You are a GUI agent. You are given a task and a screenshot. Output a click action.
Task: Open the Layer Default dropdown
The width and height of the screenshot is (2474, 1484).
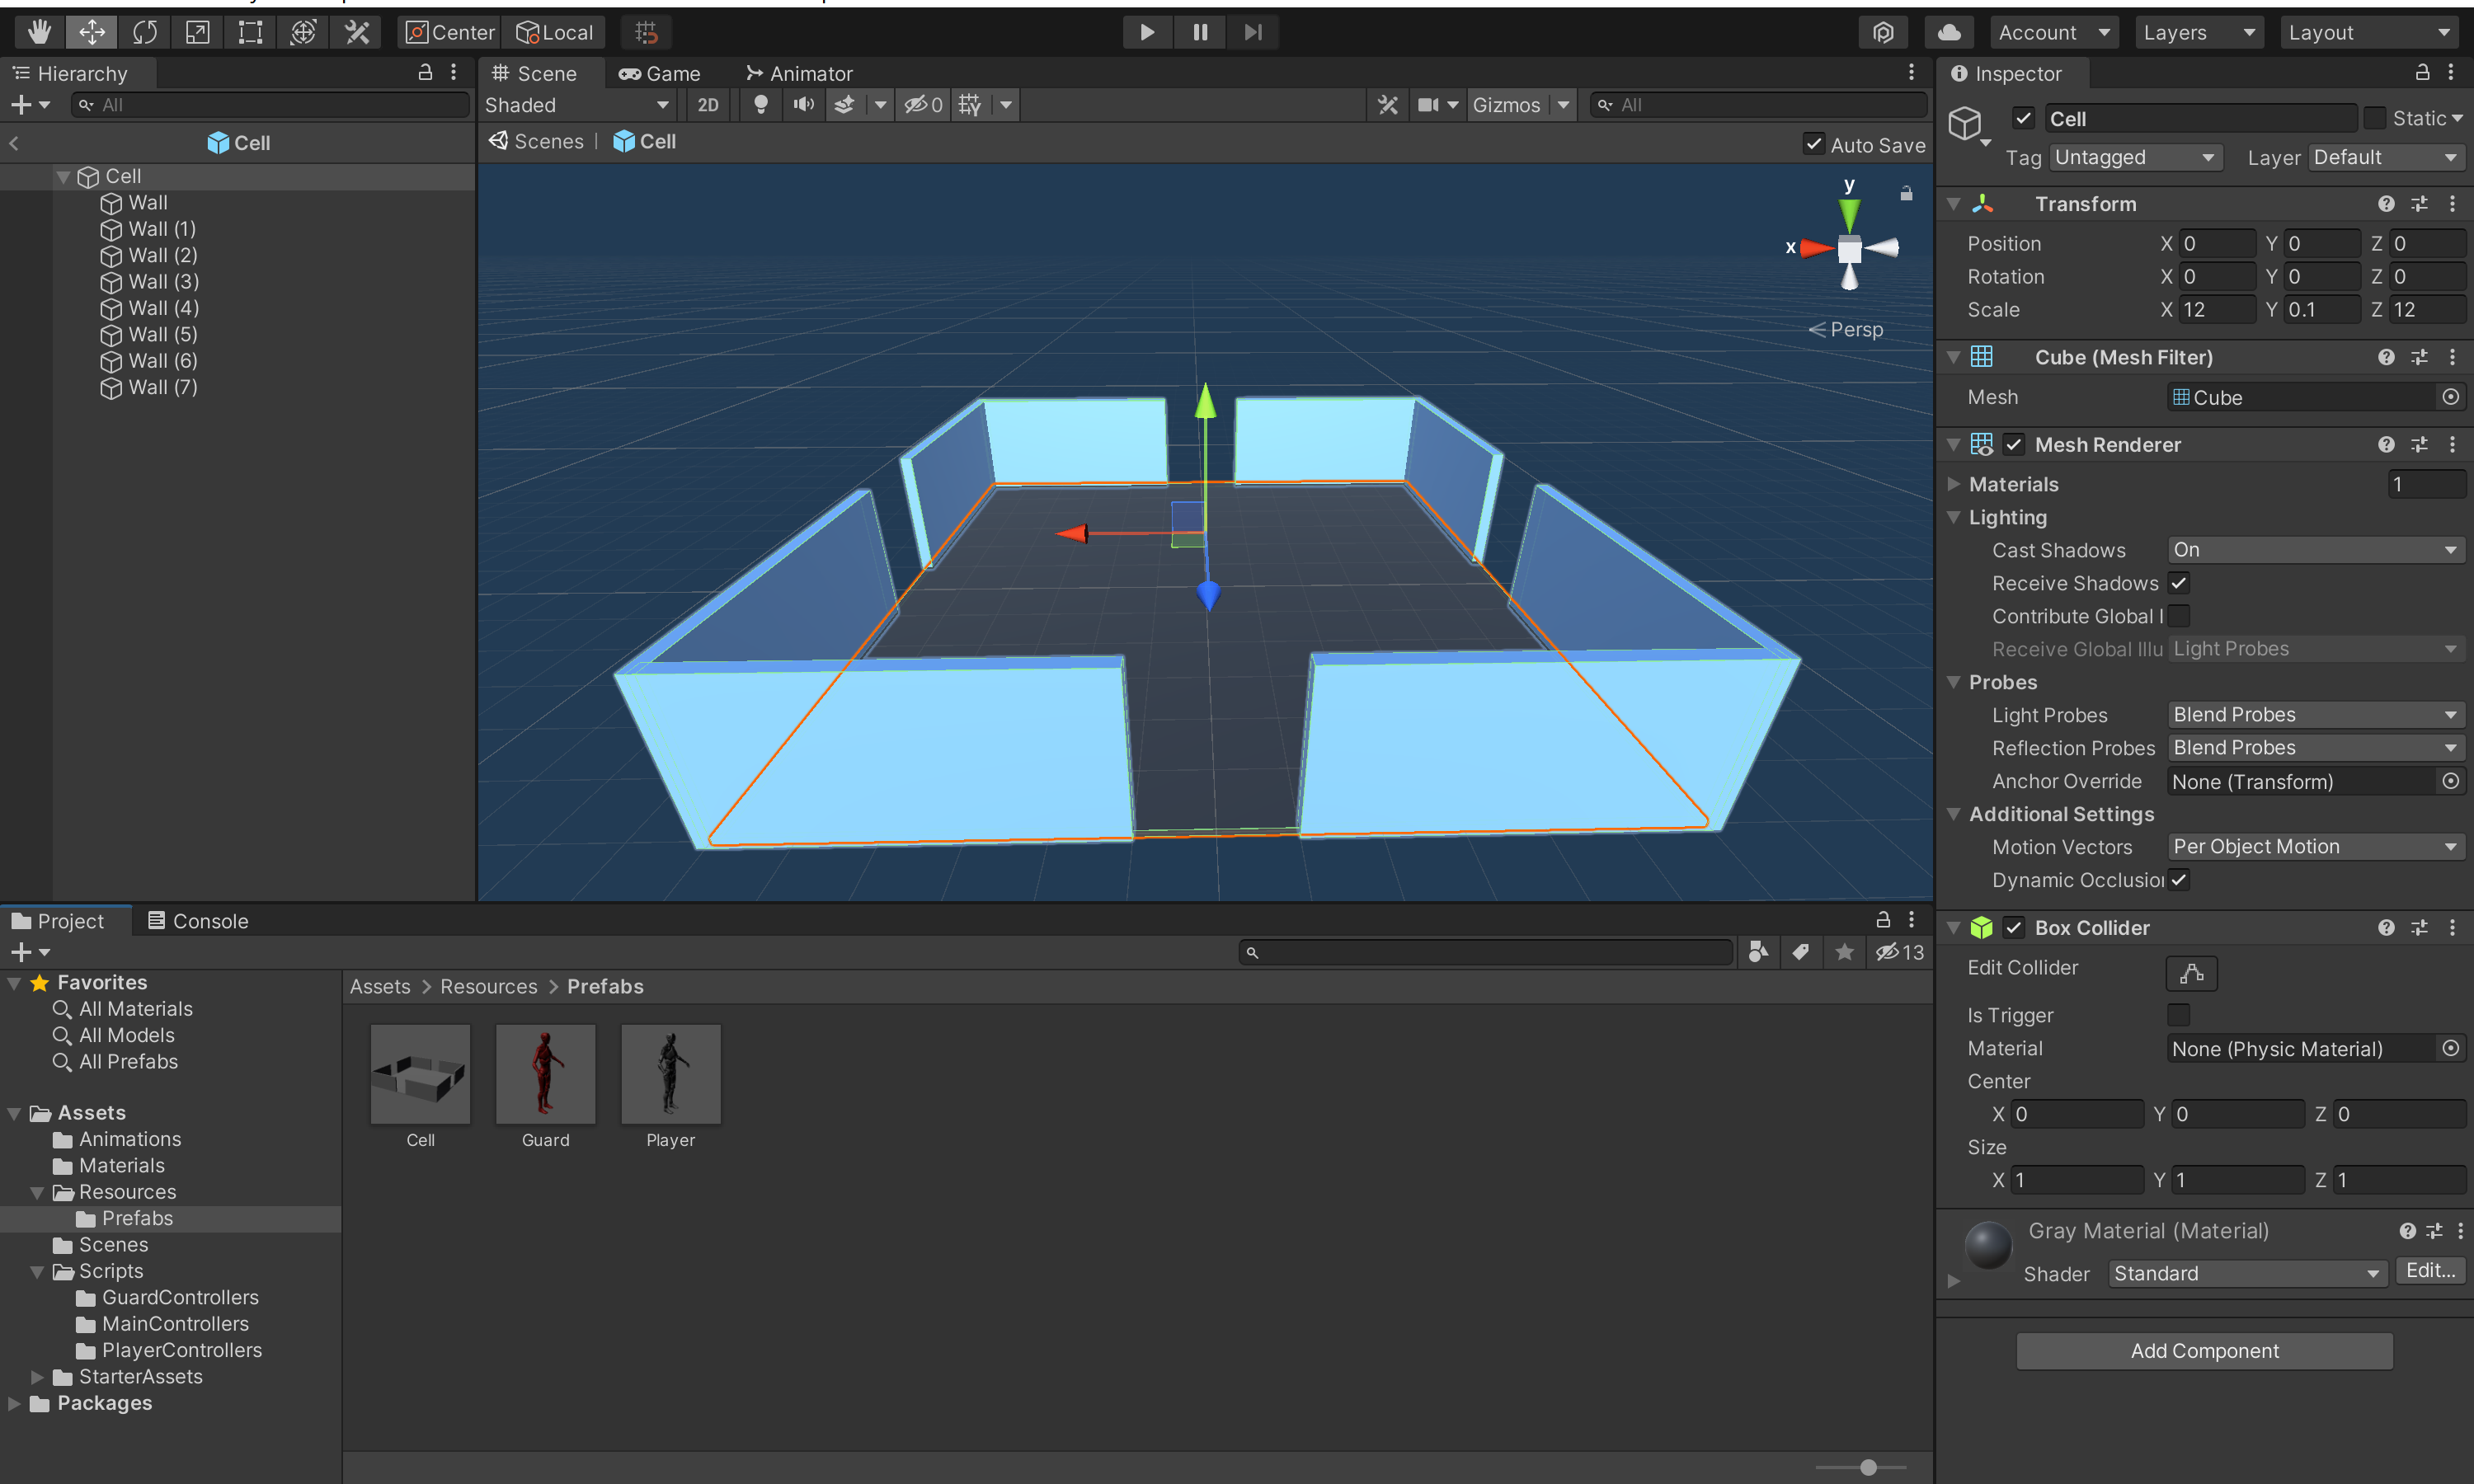pyautogui.click(x=2386, y=157)
